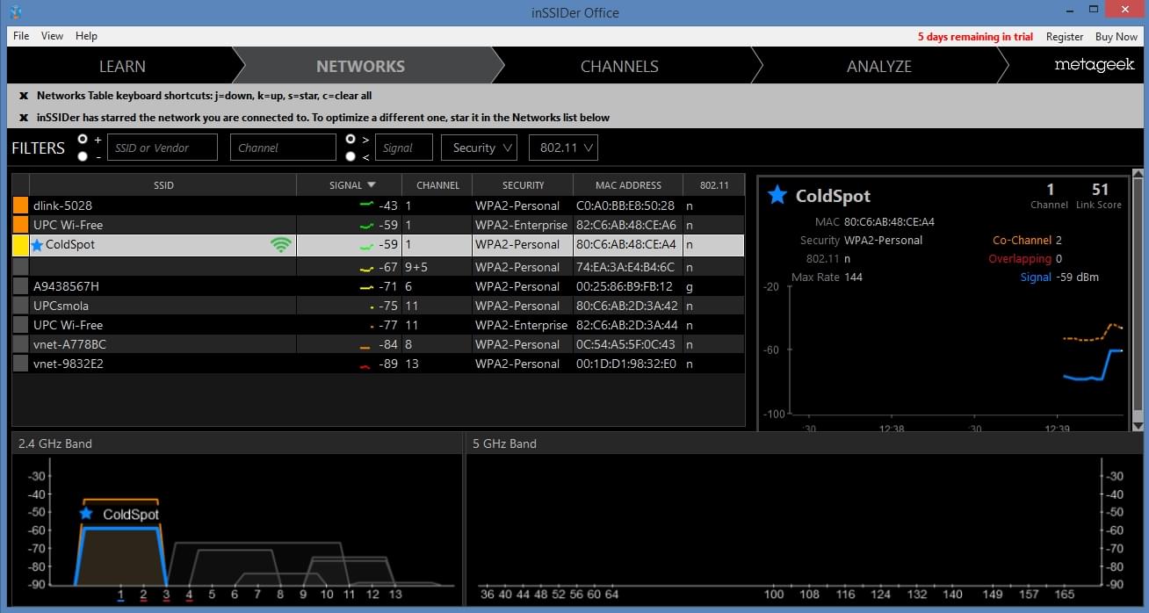
Task: Focus the Signal filter field
Action: (404, 148)
